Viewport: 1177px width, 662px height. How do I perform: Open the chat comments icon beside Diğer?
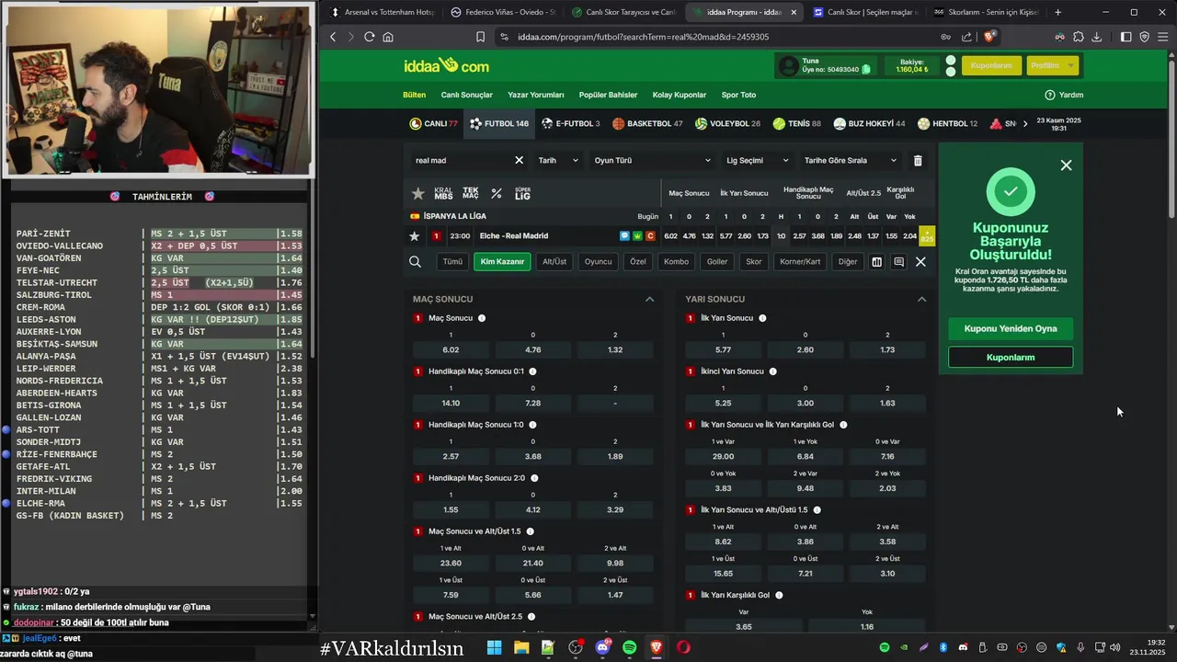coord(898,262)
